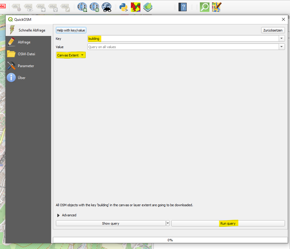Open the Key dropdown arrow
290x249 pixels.
click(x=281, y=38)
